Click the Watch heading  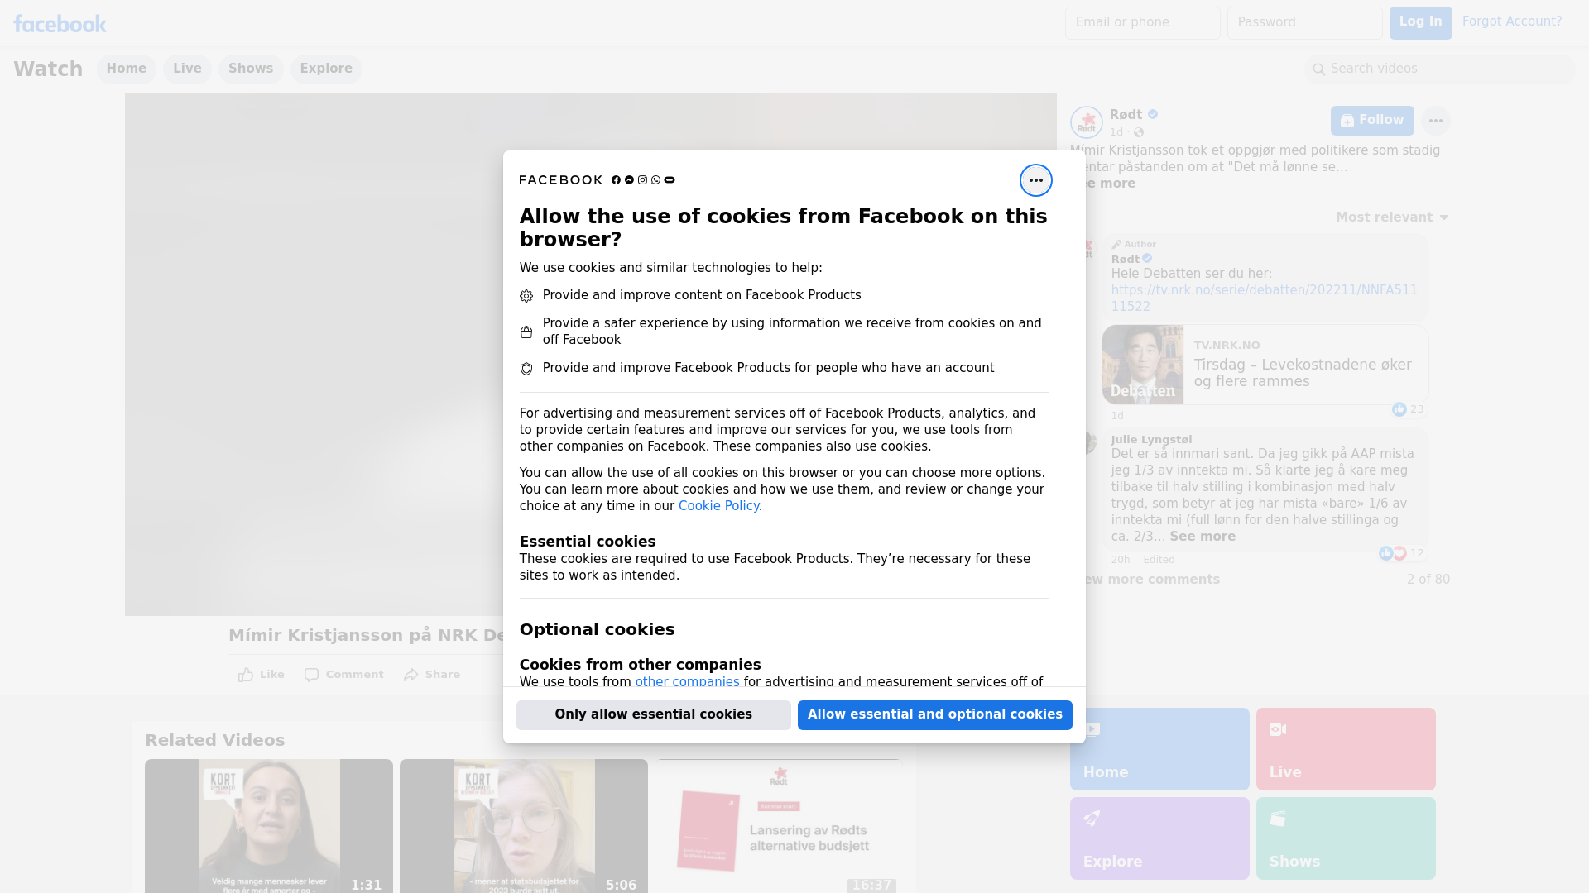tap(48, 69)
